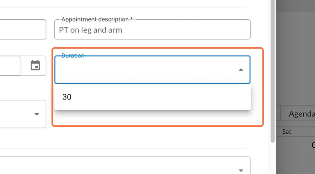This screenshot has width=315, height=174.
Task: Open the wide select box below the divider
Action: tap(125, 165)
